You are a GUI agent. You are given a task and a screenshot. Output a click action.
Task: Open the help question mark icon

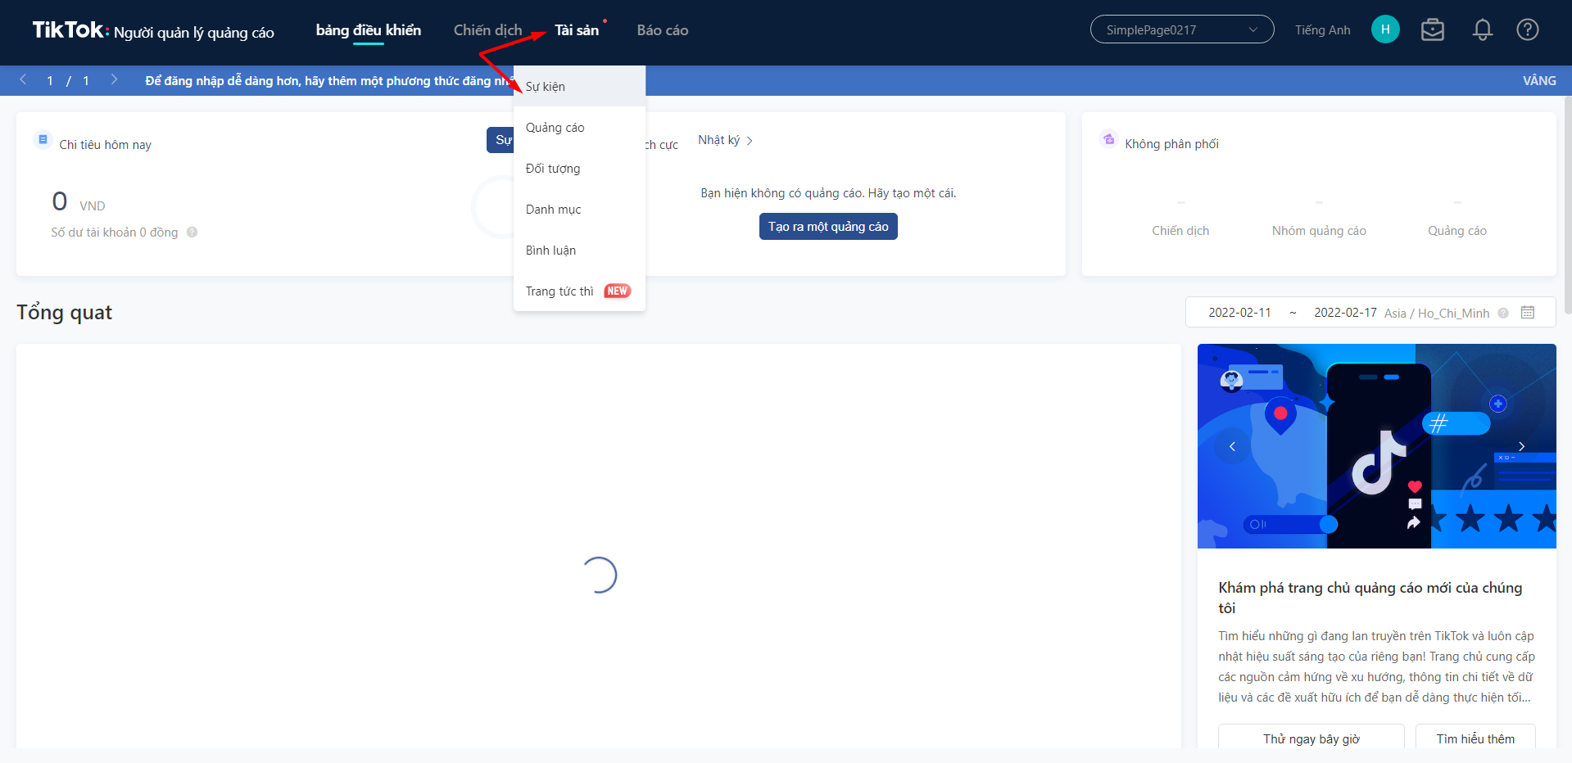(x=1528, y=30)
